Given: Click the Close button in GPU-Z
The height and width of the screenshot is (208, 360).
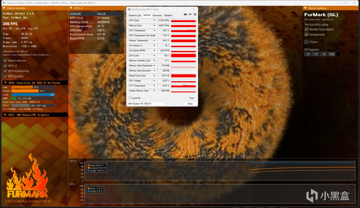Looking at the screenshot, I should click(x=190, y=104).
